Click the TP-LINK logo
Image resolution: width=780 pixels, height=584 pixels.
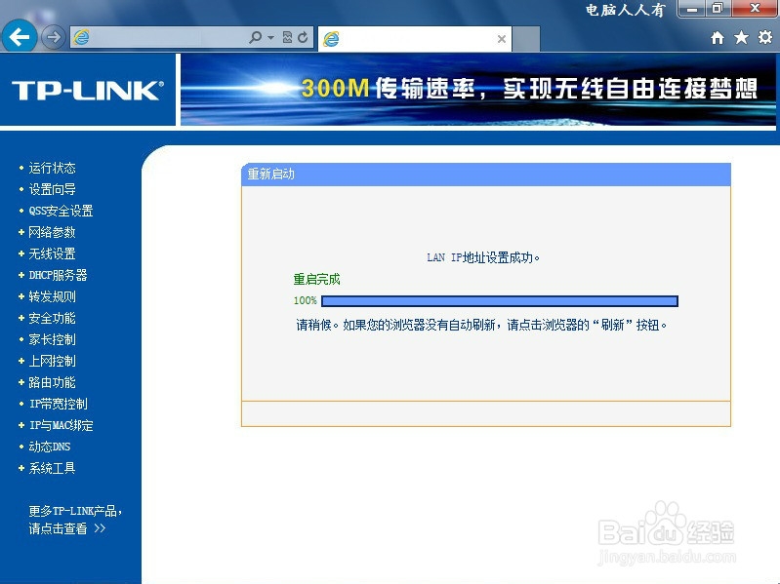(88, 91)
